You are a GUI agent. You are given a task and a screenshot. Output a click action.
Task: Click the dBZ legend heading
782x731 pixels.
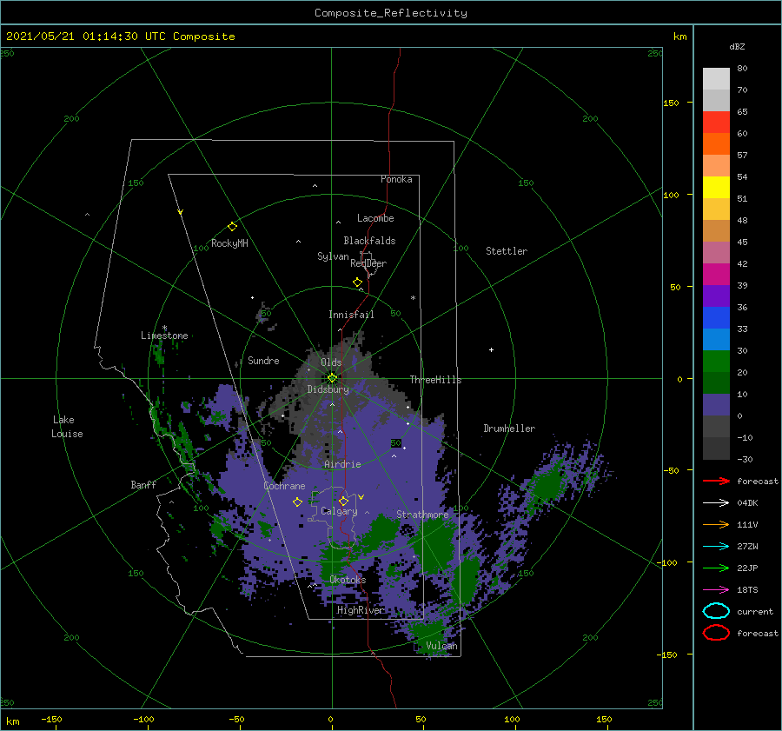[737, 46]
